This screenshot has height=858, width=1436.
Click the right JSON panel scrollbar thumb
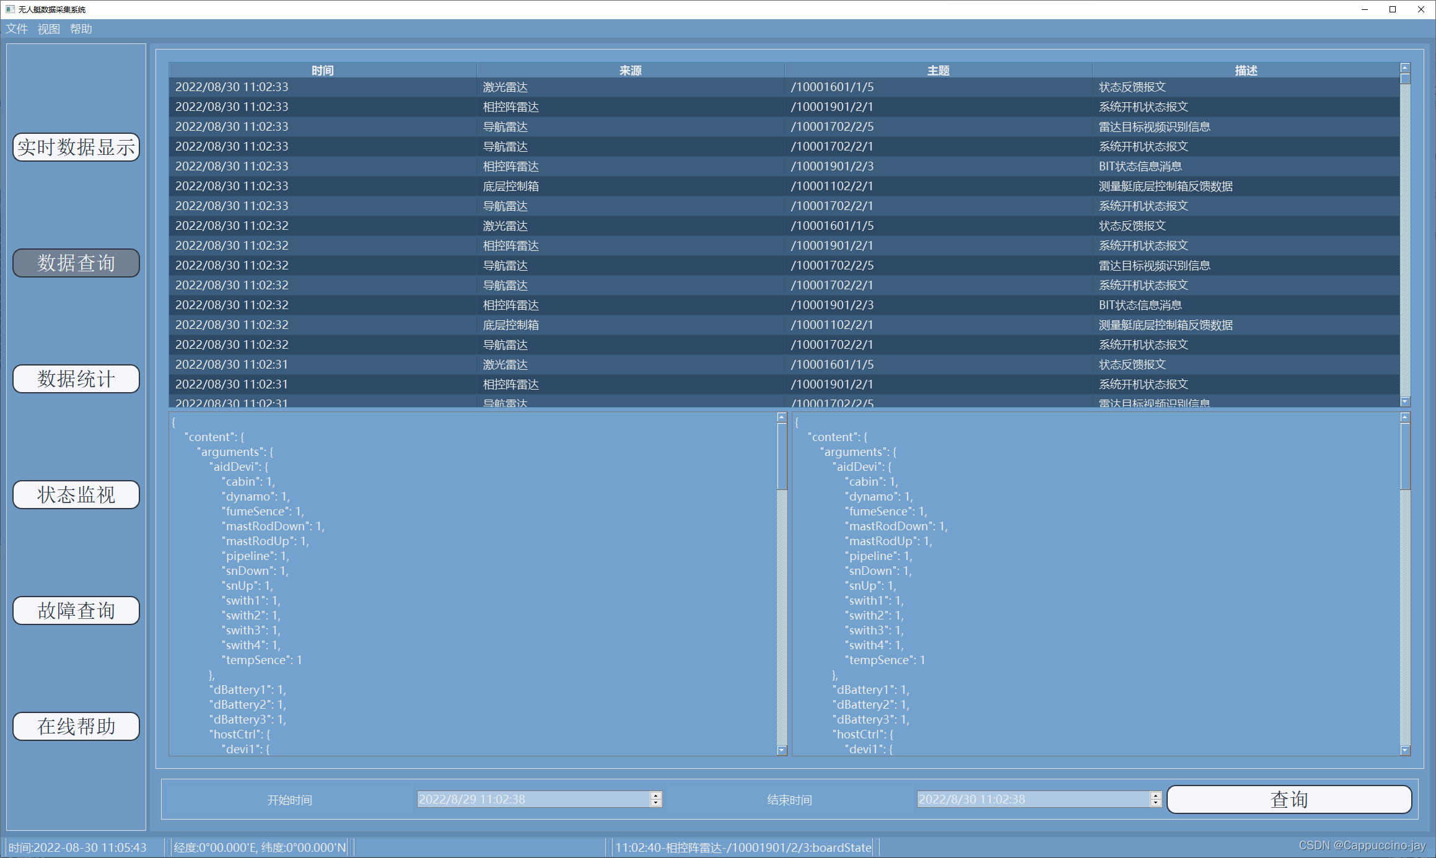point(1405,456)
